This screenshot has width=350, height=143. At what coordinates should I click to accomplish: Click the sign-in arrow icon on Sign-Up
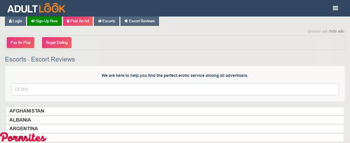33,21
